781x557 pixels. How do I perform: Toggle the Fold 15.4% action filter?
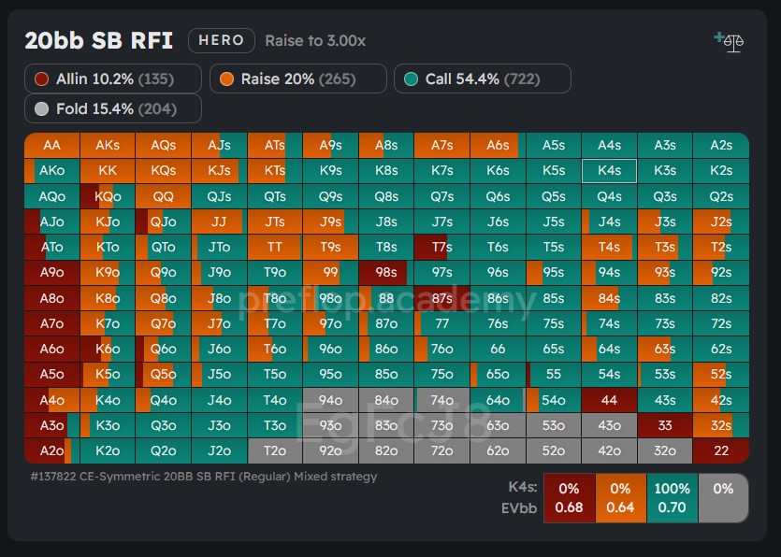(x=113, y=108)
